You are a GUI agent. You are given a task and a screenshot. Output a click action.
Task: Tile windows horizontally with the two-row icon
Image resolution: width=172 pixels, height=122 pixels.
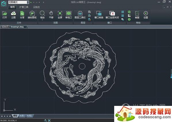tap(123, 16)
